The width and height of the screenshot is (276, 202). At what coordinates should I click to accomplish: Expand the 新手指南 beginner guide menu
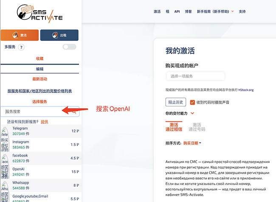[x=215, y=11]
